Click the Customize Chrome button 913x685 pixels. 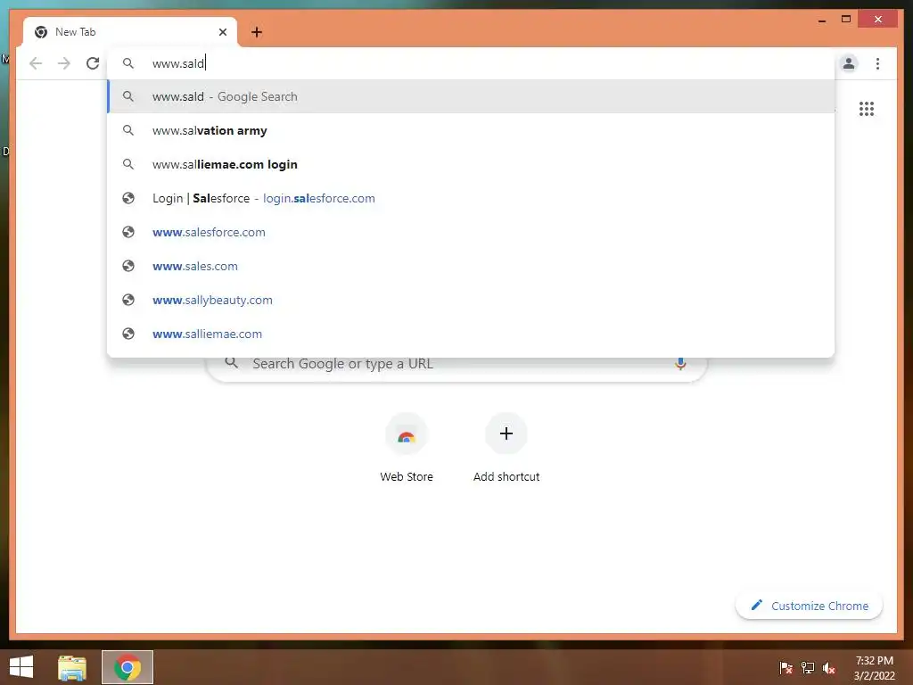tap(809, 606)
